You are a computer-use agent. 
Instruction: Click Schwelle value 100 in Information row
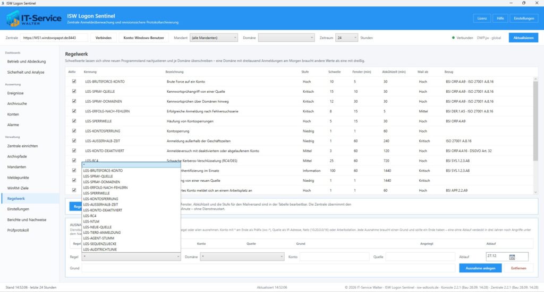click(333, 171)
